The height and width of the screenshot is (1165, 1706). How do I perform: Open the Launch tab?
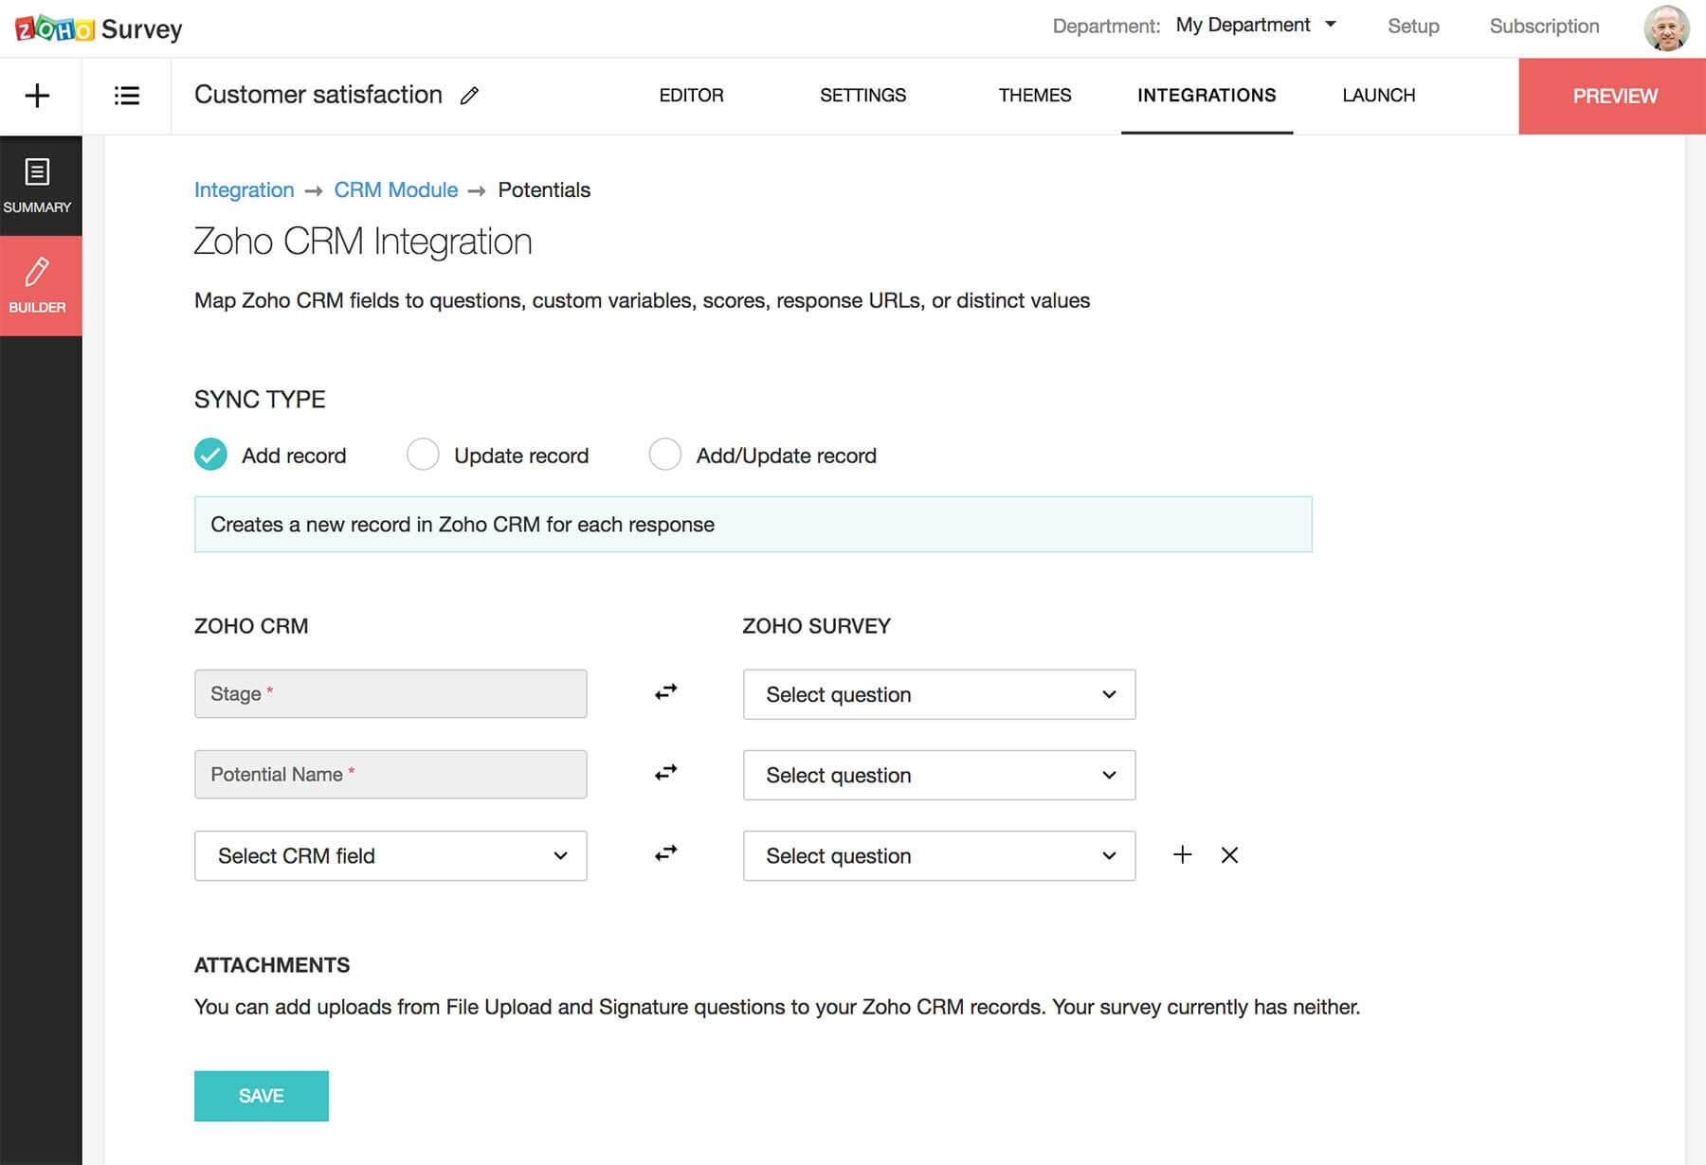1378,96
